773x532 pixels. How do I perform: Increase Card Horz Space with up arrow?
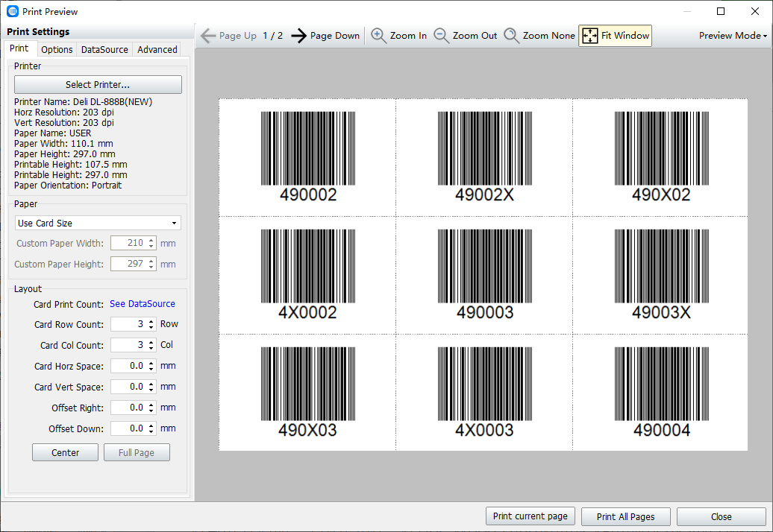click(x=151, y=363)
